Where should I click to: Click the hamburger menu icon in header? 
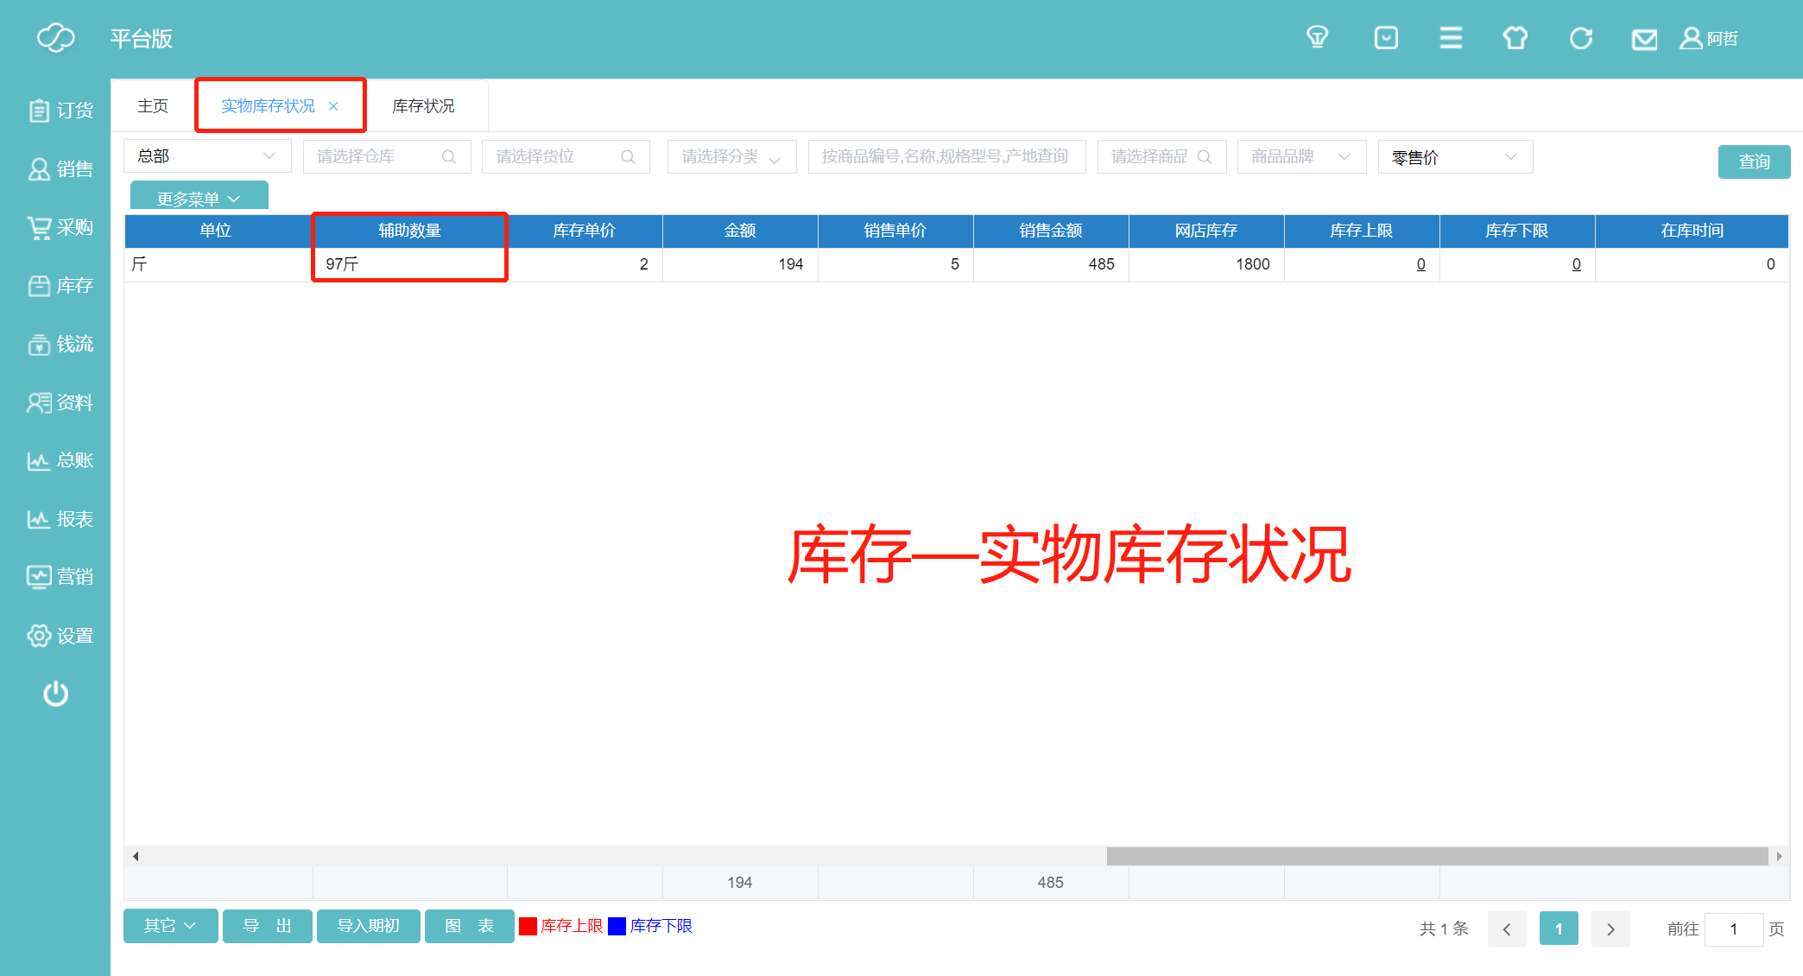tap(1451, 38)
